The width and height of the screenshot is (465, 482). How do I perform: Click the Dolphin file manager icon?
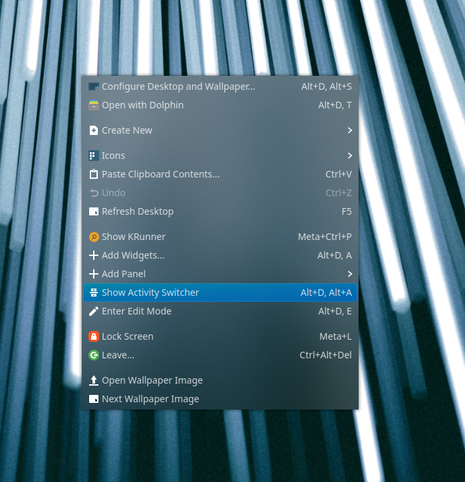point(94,105)
